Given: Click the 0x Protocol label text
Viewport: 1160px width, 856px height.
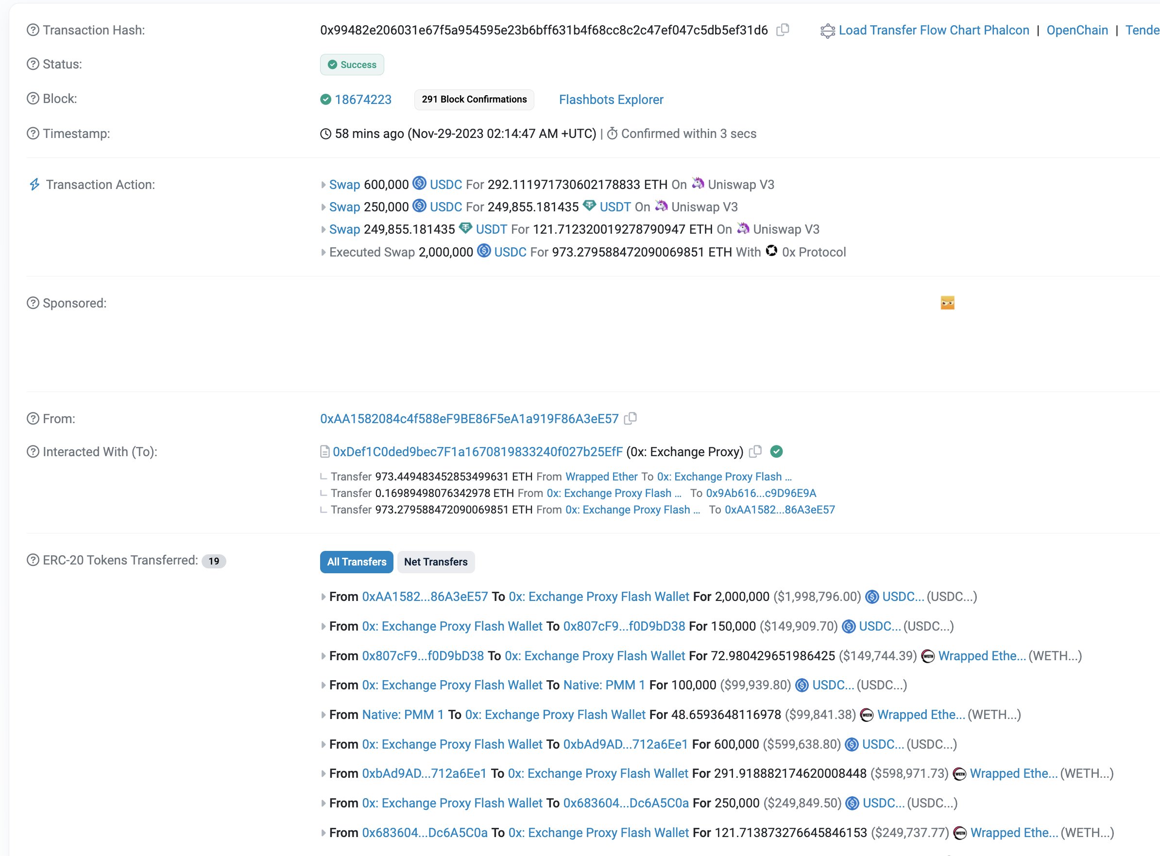Looking at the screenshot, I should coord(814,252).
